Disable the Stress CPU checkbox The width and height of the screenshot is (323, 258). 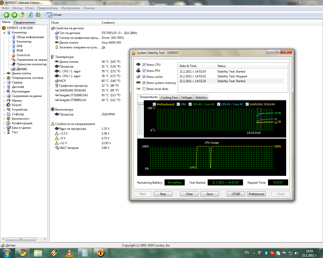[x=144, y=65]
